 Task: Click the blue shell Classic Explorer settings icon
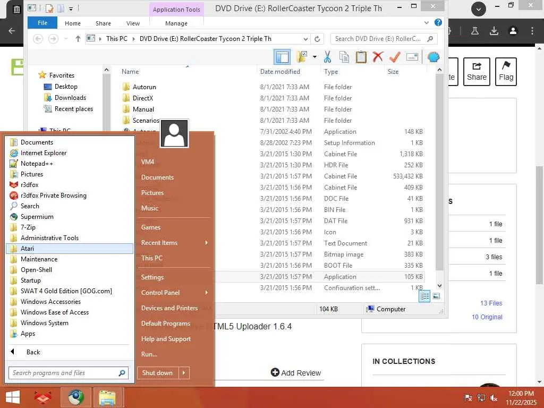coord(433,57)
